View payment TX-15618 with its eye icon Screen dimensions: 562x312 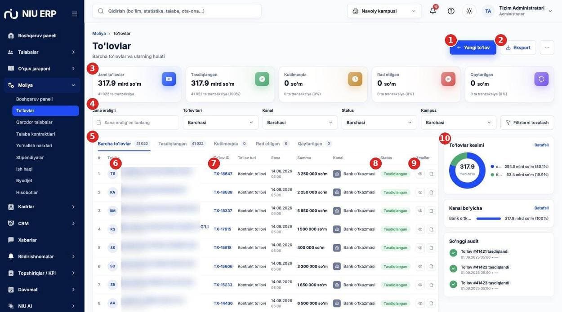pyautogui.click(x=420, y=247)
